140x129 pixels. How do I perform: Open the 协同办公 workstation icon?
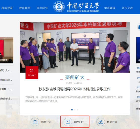[x=101, y=122]
